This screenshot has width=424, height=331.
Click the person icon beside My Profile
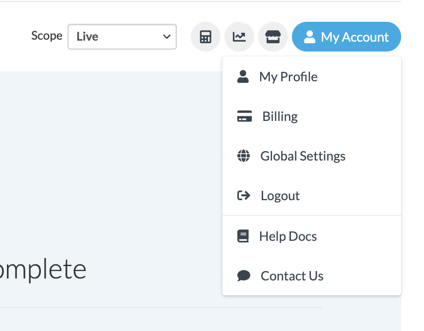tap(243, 77)
